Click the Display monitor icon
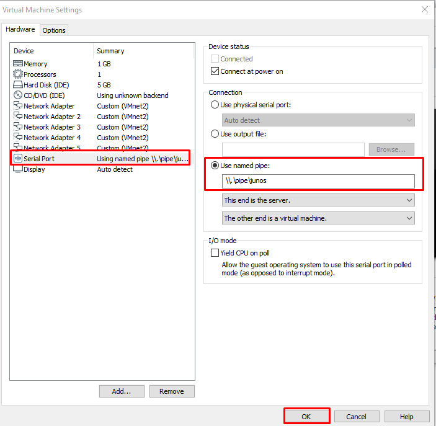 pos(18,169)
